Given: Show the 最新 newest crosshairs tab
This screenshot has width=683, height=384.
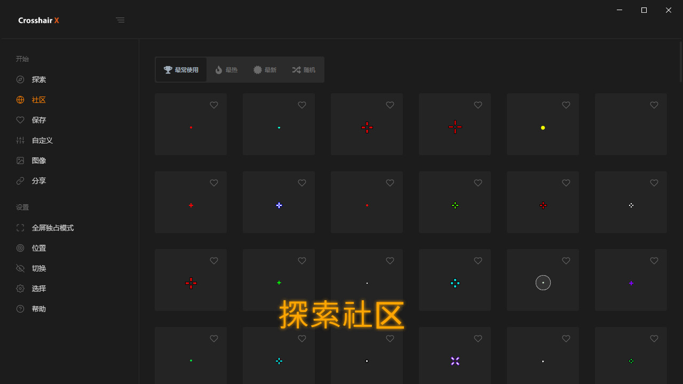Looking at the screenshot, I should tap(265, 70).
